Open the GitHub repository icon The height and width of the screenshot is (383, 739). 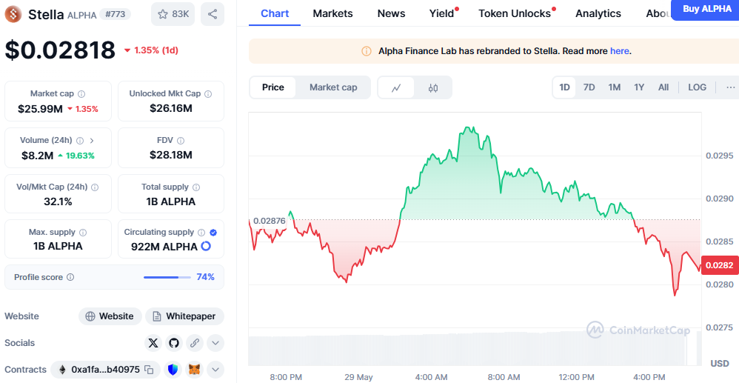174,343
